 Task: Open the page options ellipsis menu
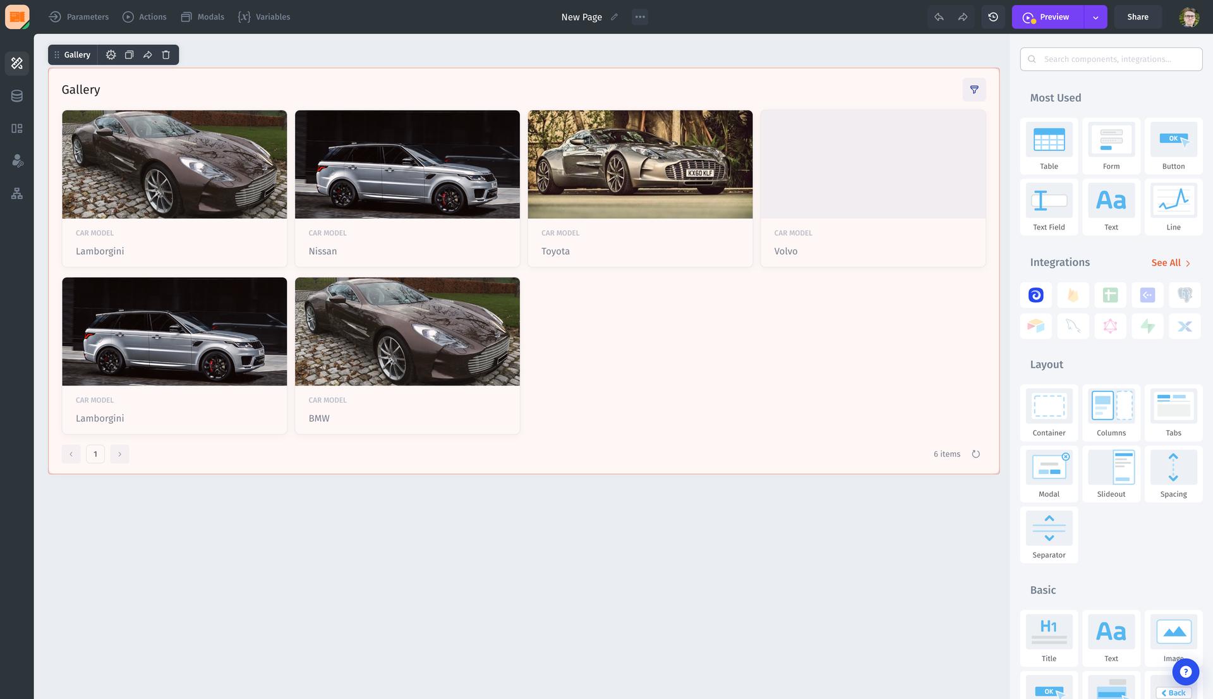coord(640,17)
